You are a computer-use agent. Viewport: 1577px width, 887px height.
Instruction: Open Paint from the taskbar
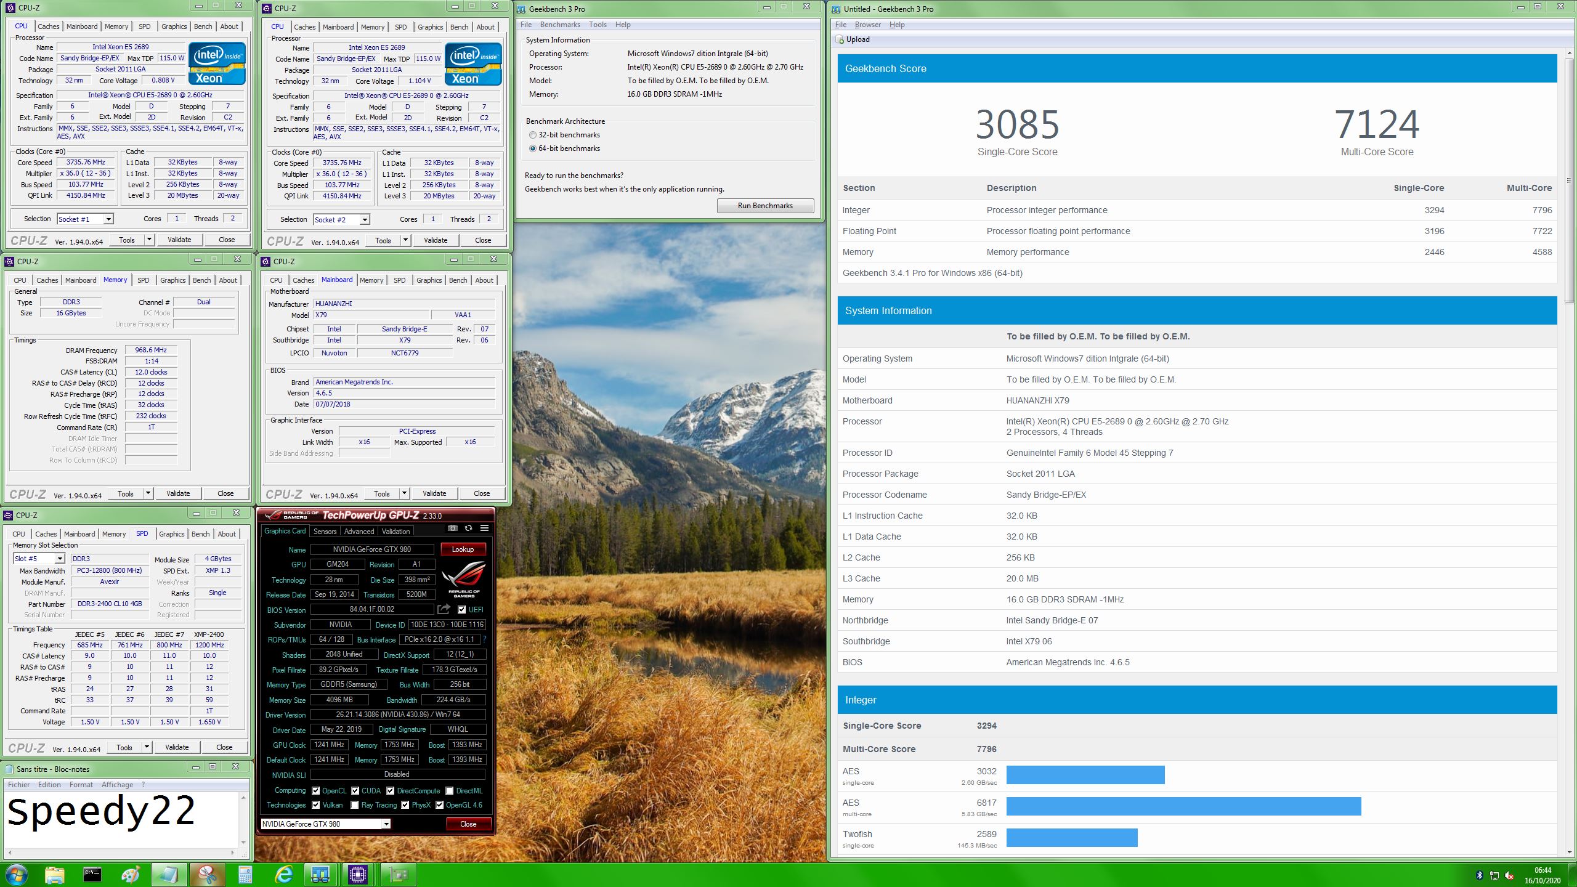tap(131, 875)
